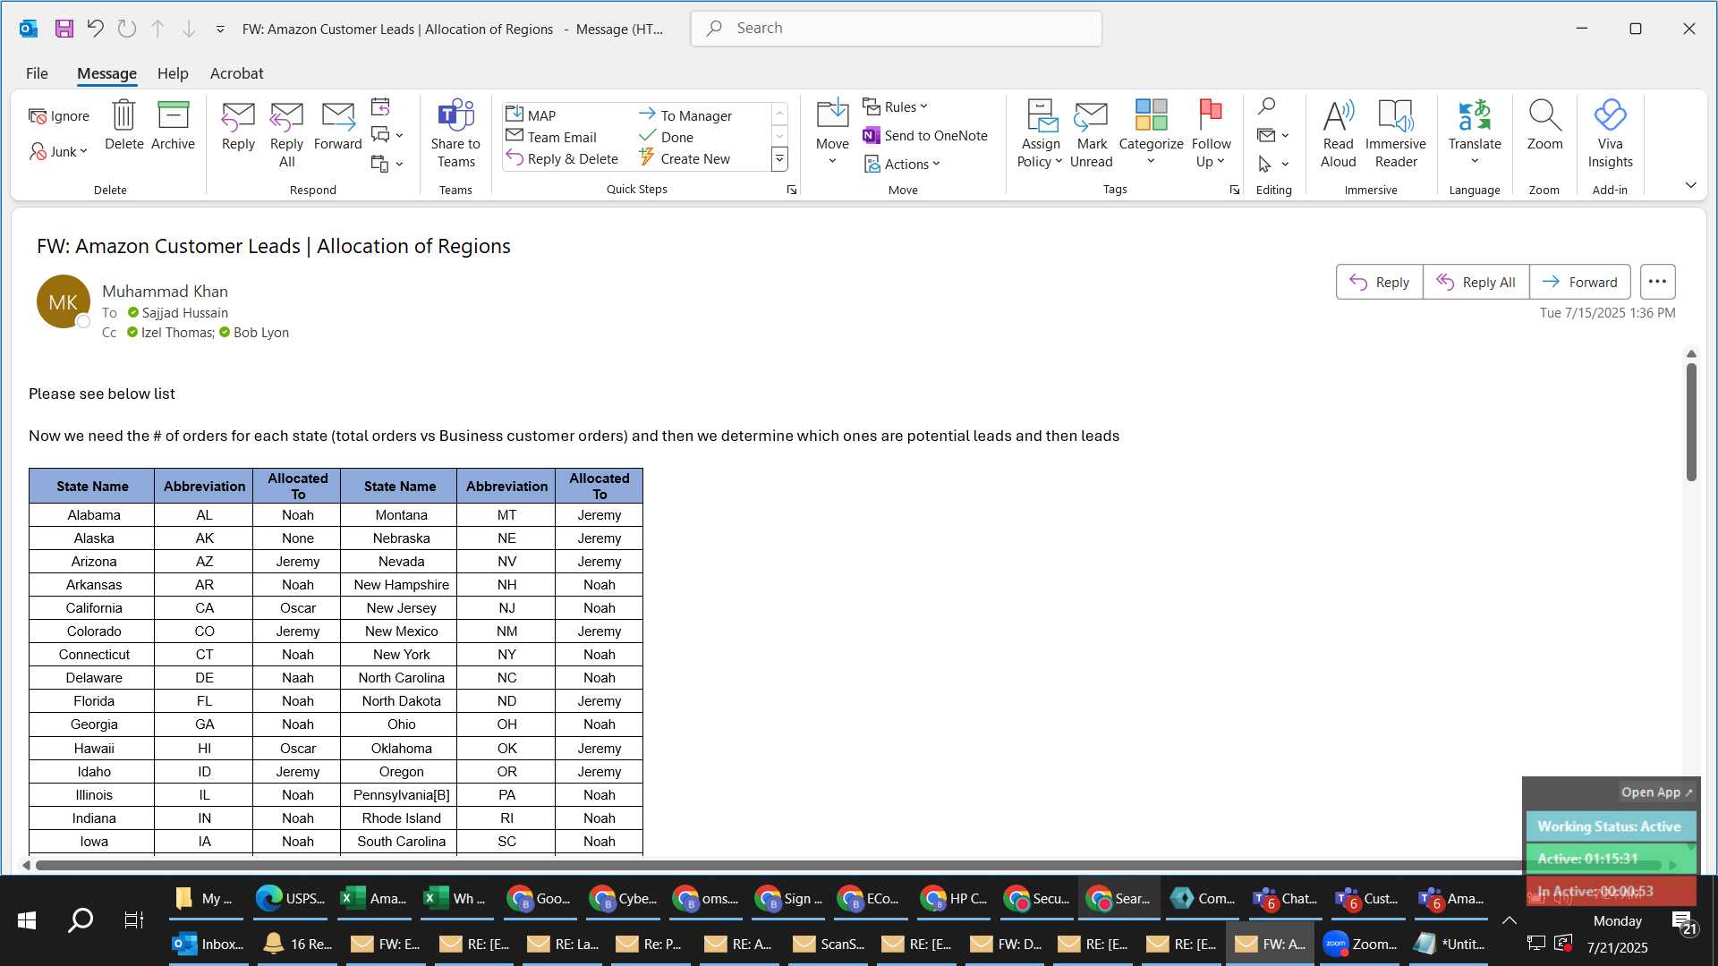1718x966 pixels.
Task: Run the Team Email quick step
Action: [551, 136]
